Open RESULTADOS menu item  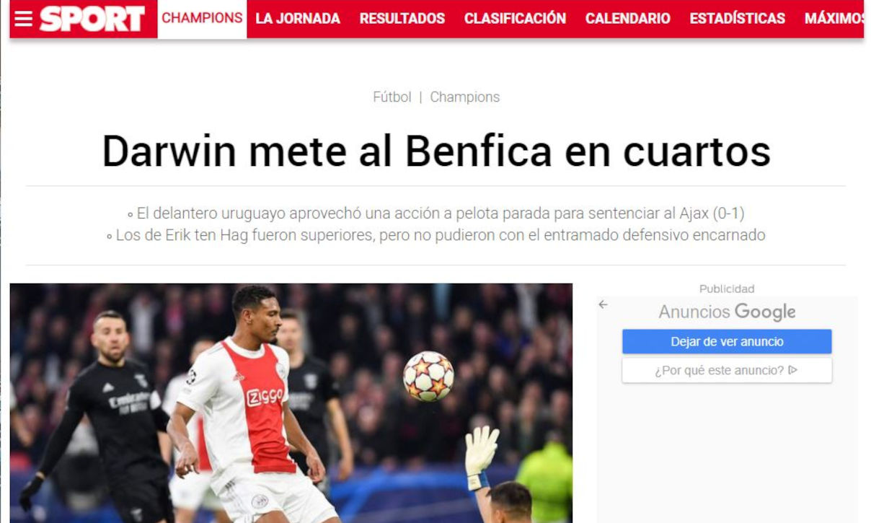402,19
